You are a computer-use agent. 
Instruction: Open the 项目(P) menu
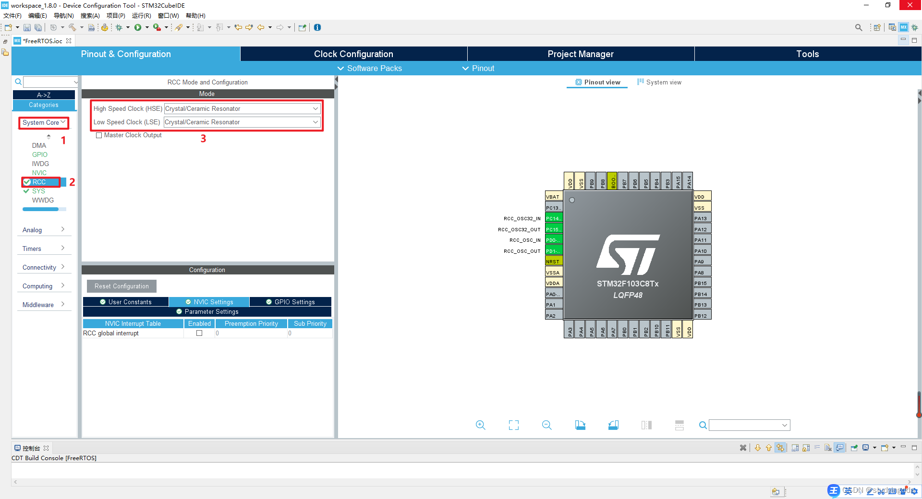[116, 16]
